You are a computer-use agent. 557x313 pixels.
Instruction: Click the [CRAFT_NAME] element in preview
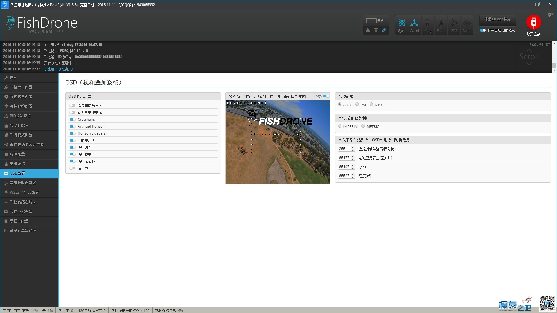click(247, 103)
